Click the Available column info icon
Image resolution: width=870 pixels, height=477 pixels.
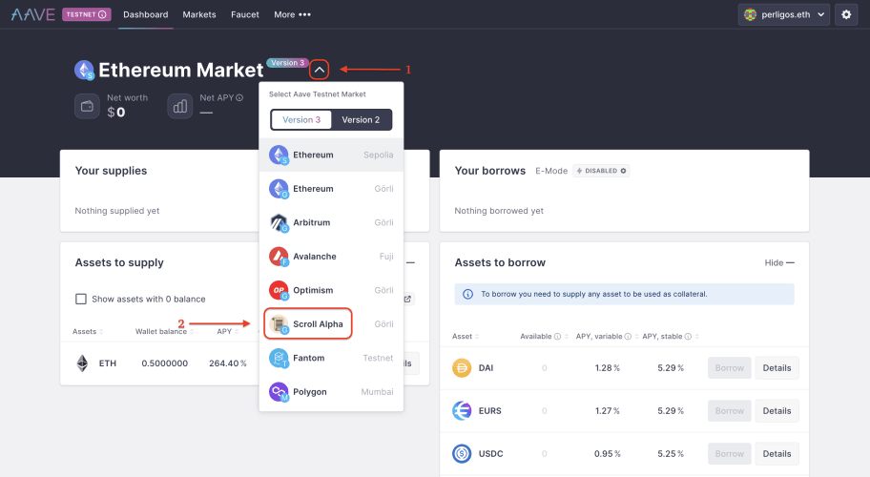click(558, 336)
